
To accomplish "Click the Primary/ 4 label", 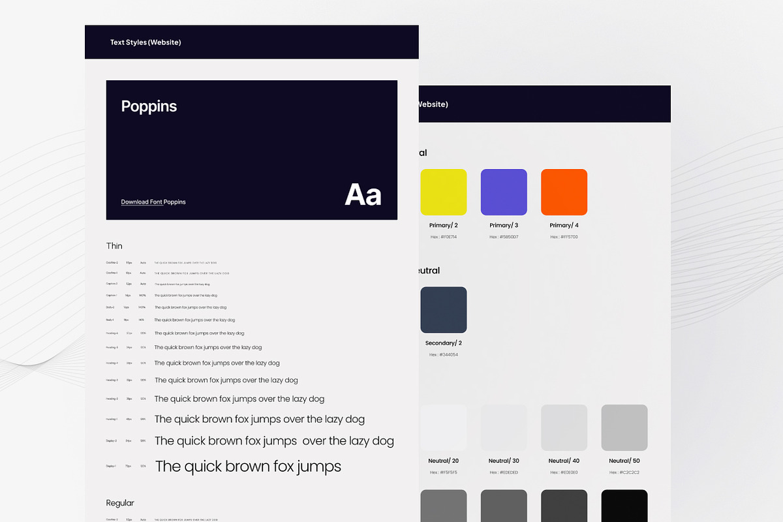I will pos(564,225).
